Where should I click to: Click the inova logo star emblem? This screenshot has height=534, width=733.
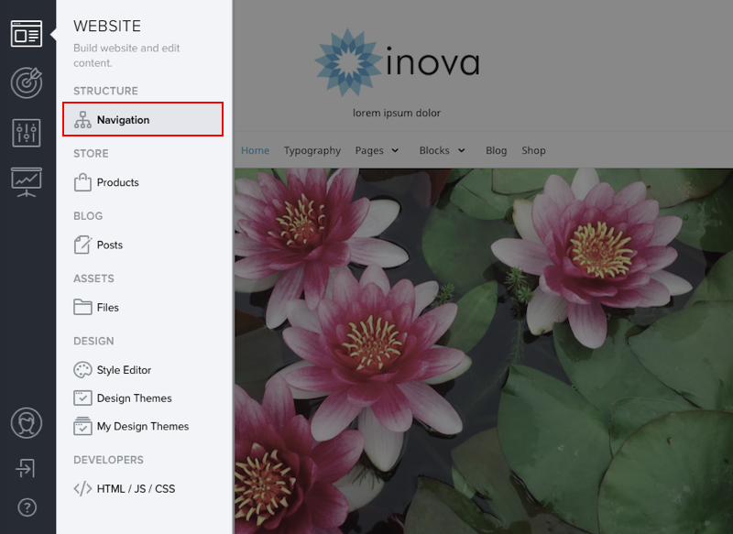click(x=348, y=62)
